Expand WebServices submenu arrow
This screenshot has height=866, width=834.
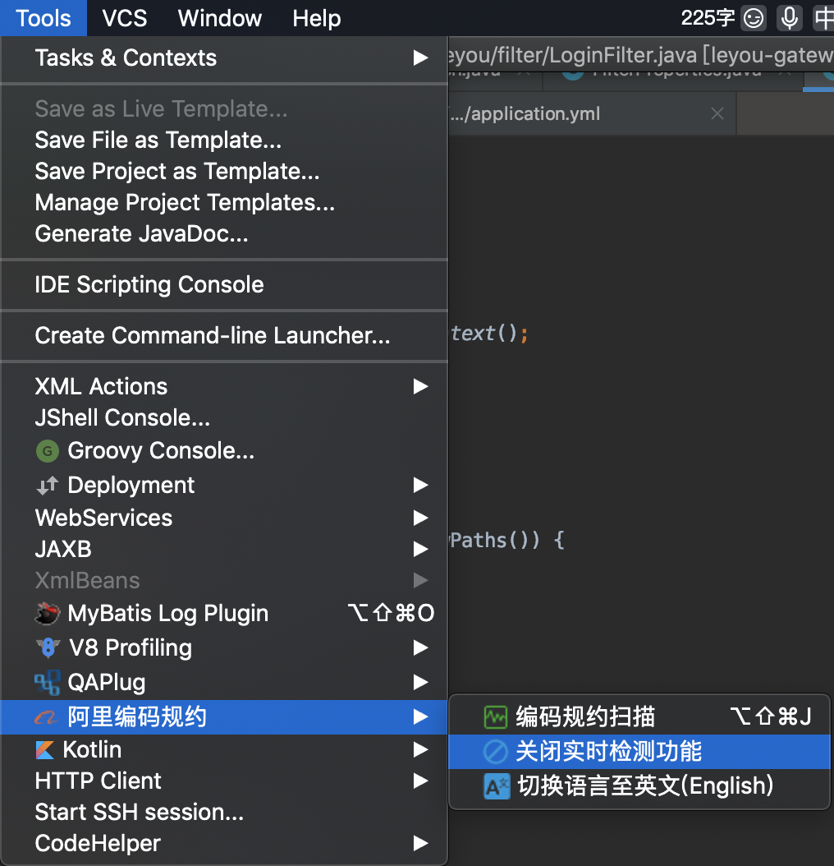tap(420, 518)
